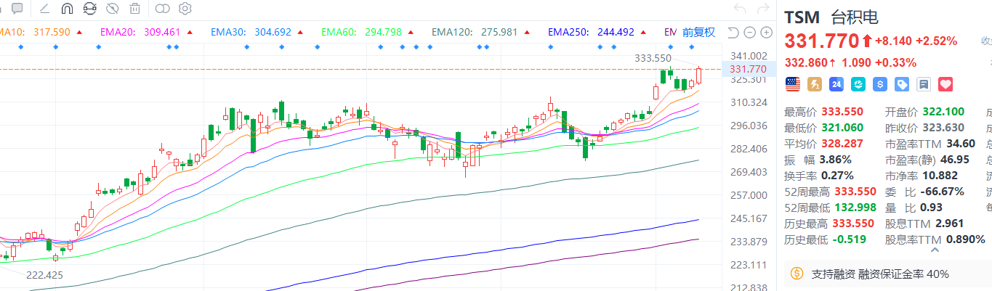Collapse quote details with up chevron
The image size is (992, 291).
935,250
